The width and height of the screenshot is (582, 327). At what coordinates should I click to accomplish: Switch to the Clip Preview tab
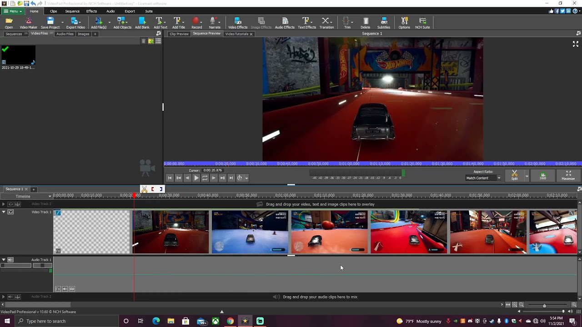coord(179,34)
